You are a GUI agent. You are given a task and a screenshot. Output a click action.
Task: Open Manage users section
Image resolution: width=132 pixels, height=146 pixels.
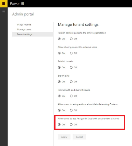tap(24, 30)
